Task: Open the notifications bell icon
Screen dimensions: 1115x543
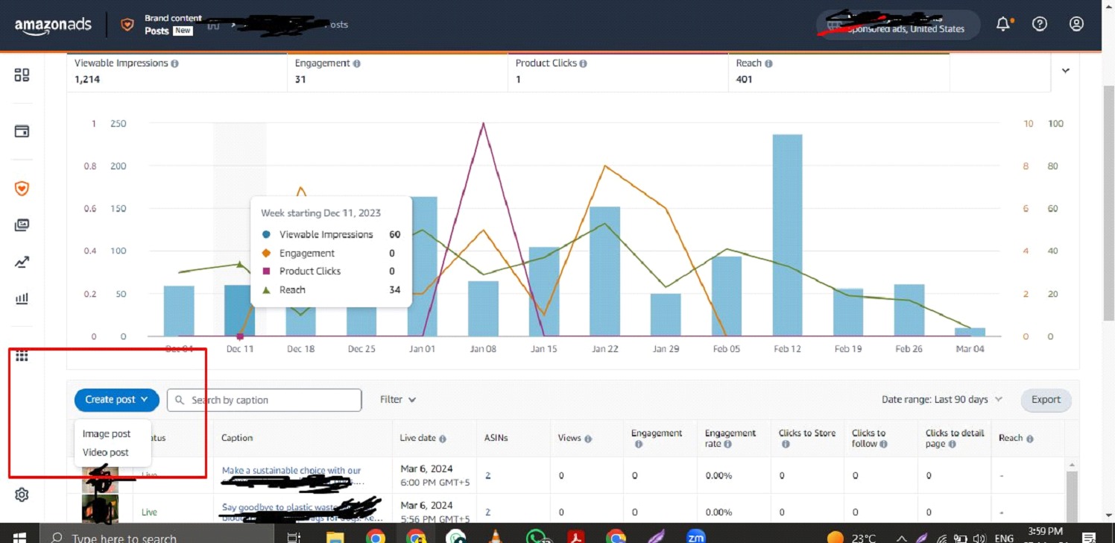Action: tap(1002, 23)
